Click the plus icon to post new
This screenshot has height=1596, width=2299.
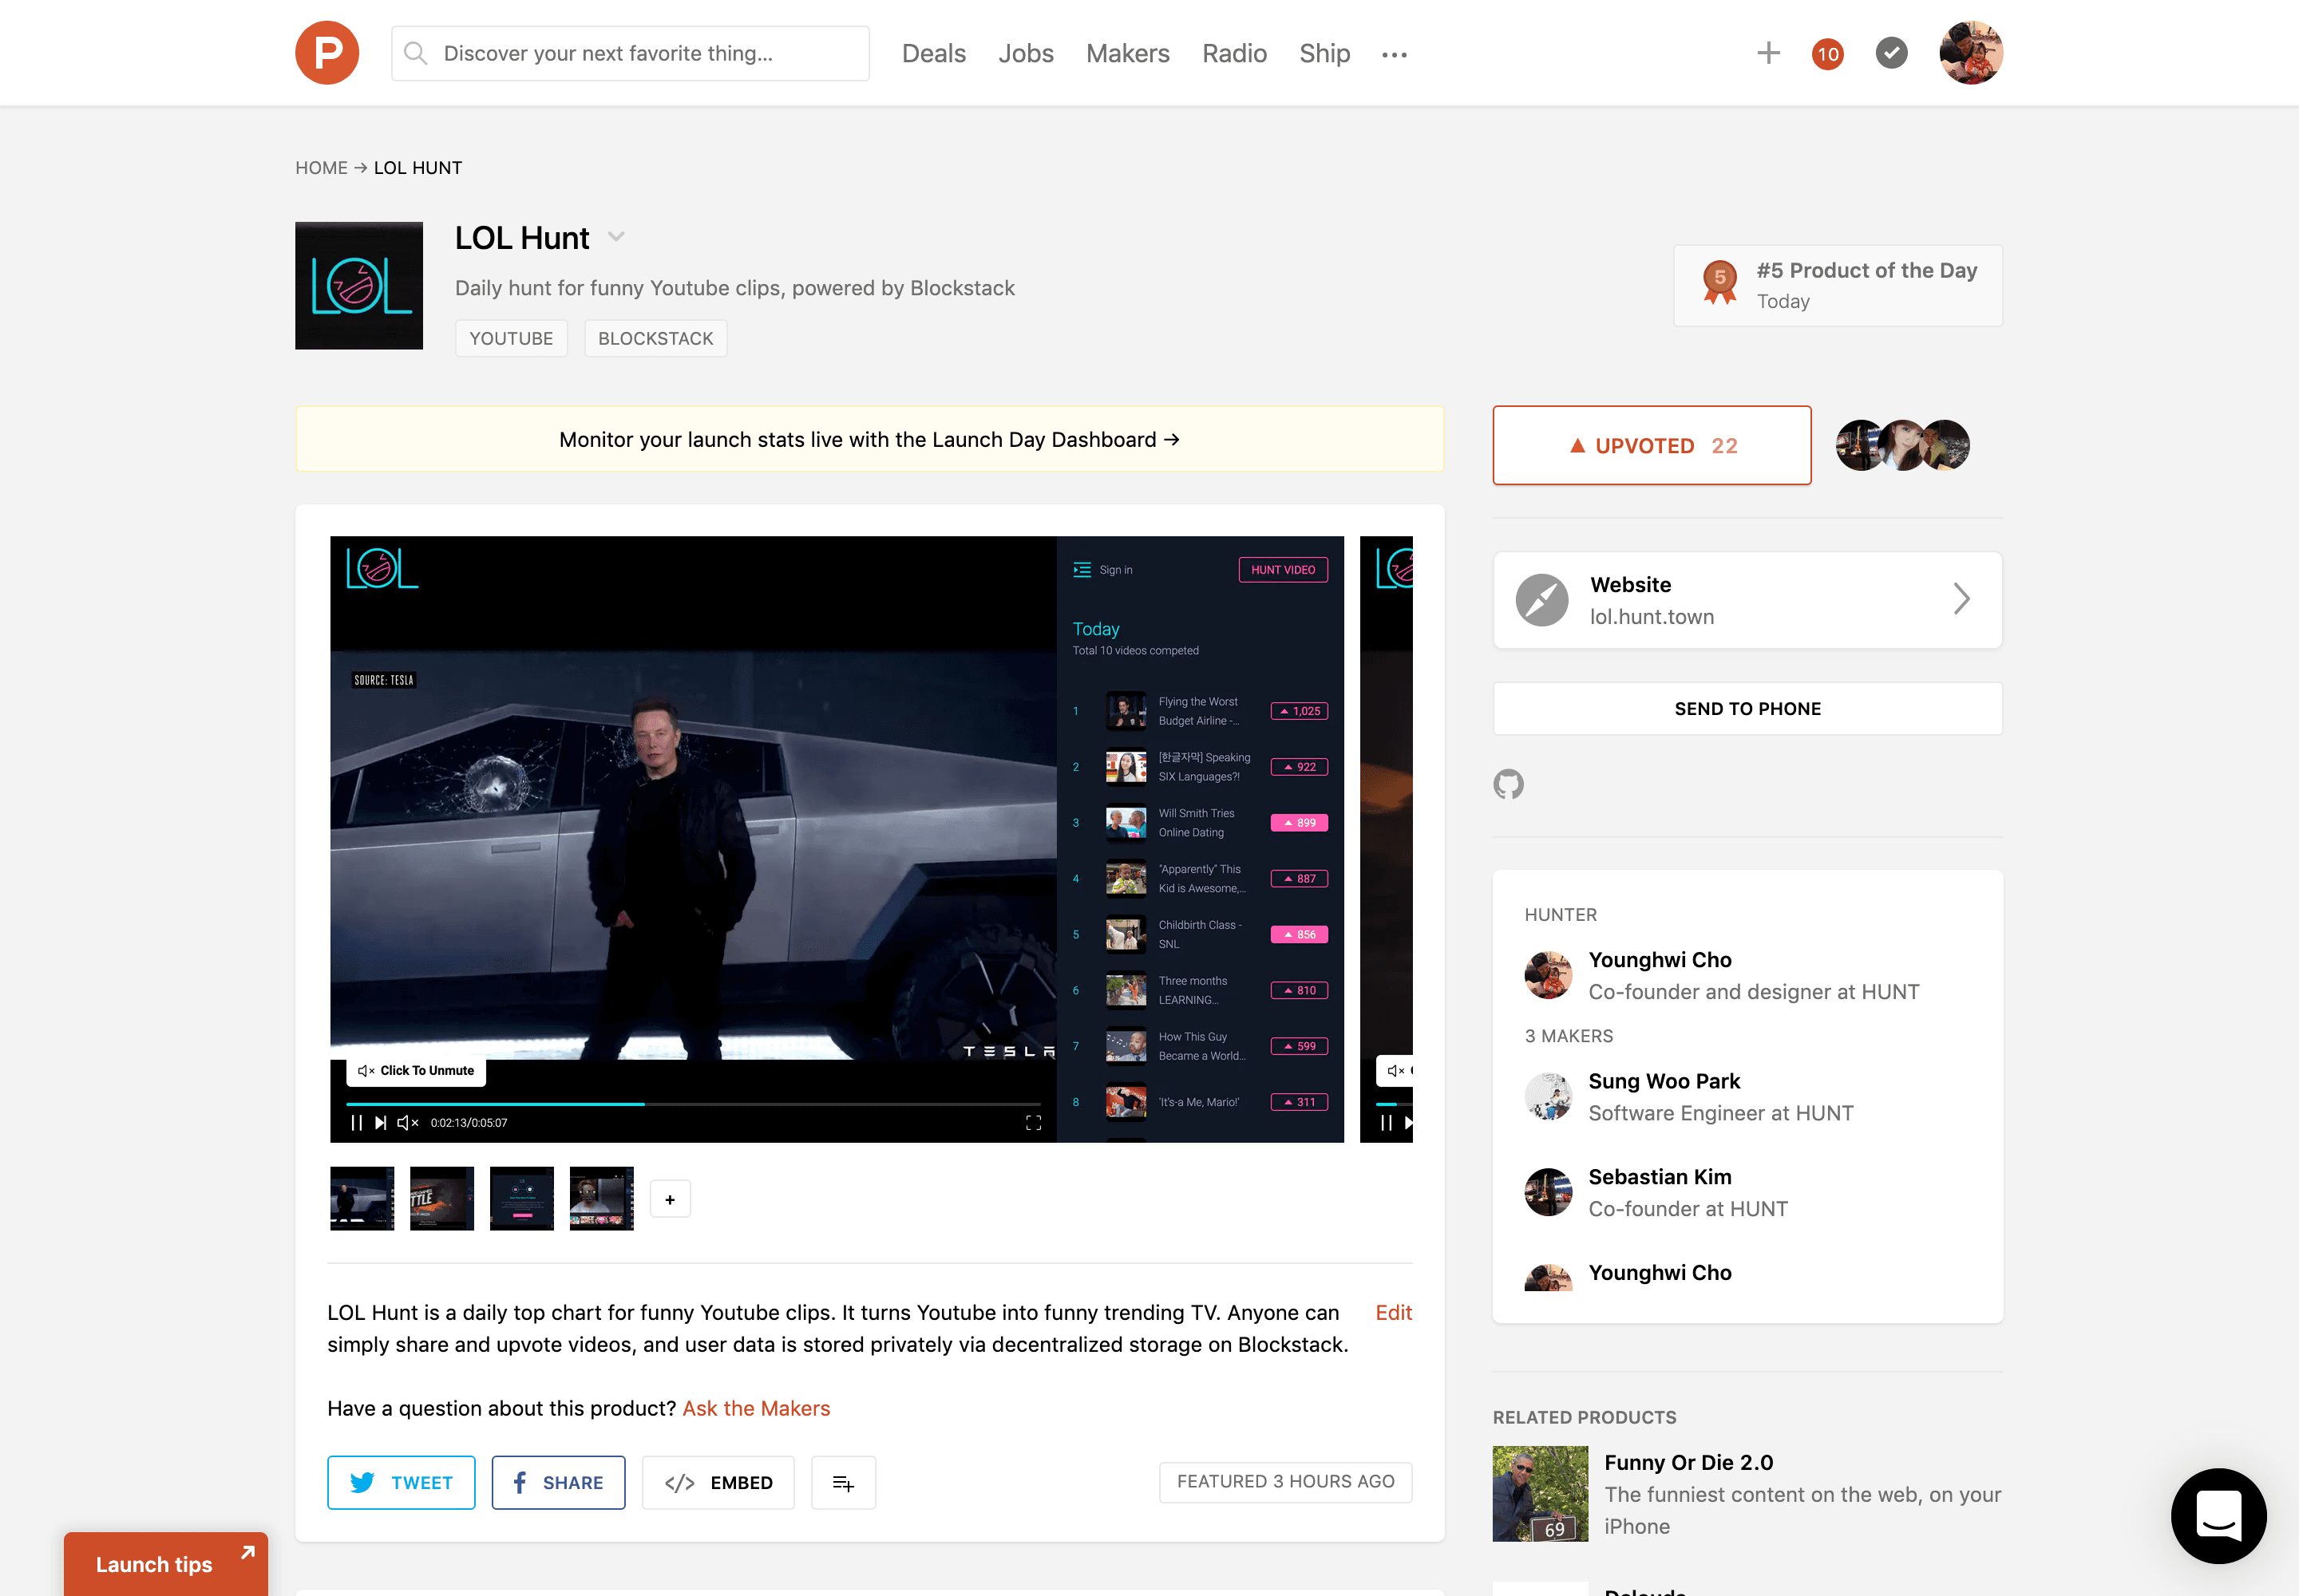point(1769,53)
